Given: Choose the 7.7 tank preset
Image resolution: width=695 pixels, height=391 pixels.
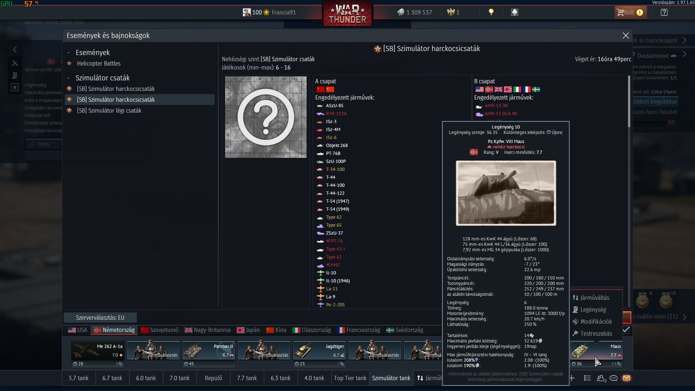Looking at the screenshot, I should coord(247,378).
